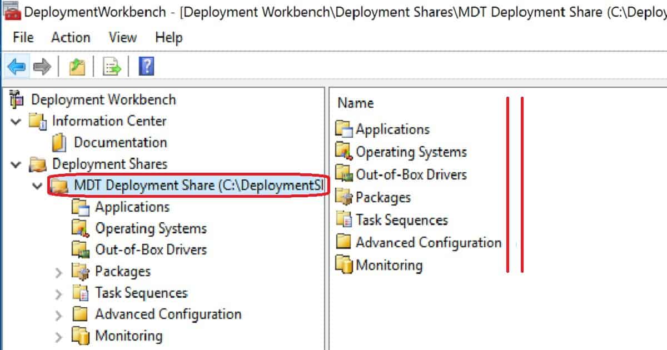This screenshot has height=350, width=667.
Task: Select Monitoring text in the right pane
Action: click(389, 266)
